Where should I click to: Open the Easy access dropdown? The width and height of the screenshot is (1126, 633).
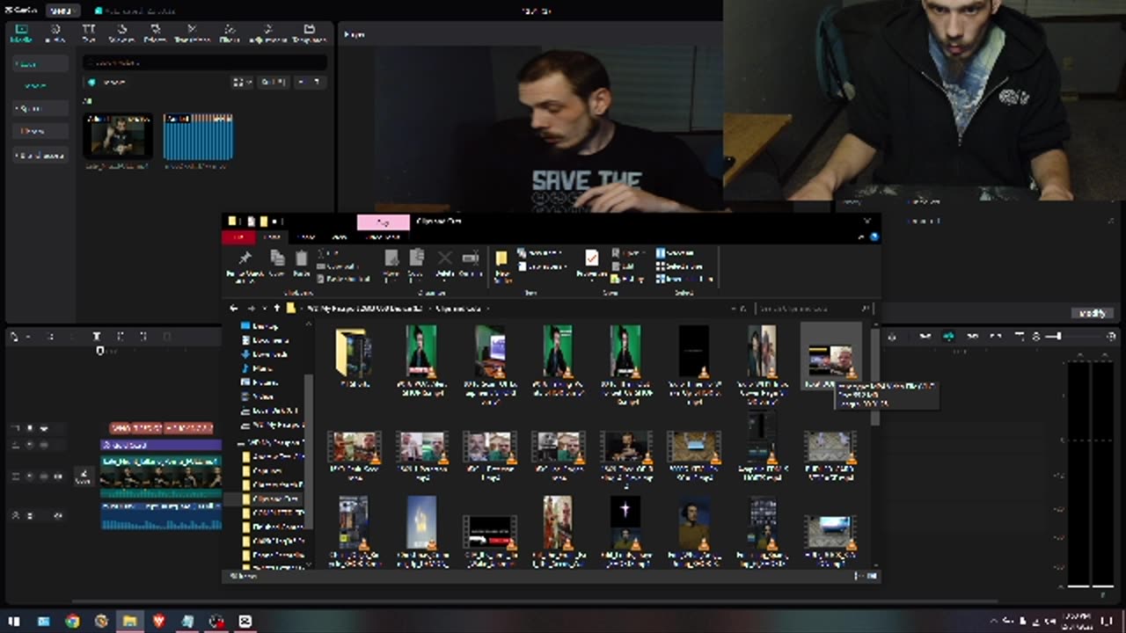coord(540,266)
